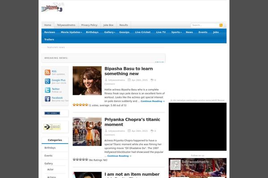Viewport: 268px width, 178px height.
Task: Click 0 Comment link on Priyanka article
Action: coord(130,133)
